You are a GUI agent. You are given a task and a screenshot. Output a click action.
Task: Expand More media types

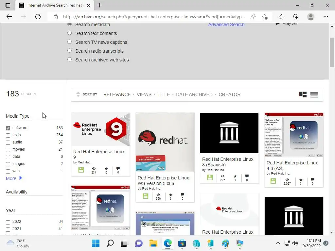pos(14,178)
